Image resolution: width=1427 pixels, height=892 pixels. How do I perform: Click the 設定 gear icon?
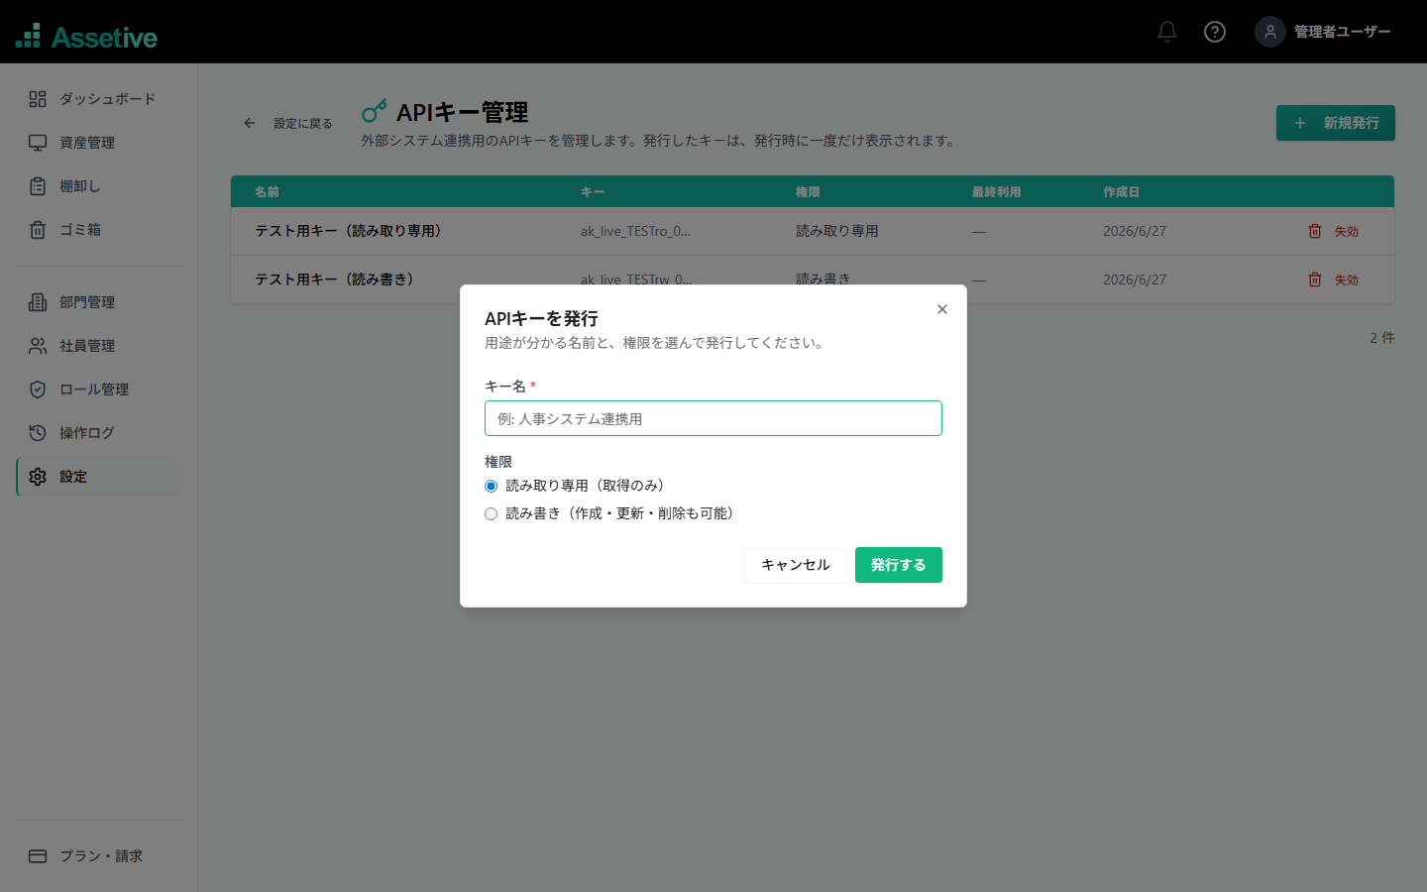pyautogui.click(x=38, y=477)
